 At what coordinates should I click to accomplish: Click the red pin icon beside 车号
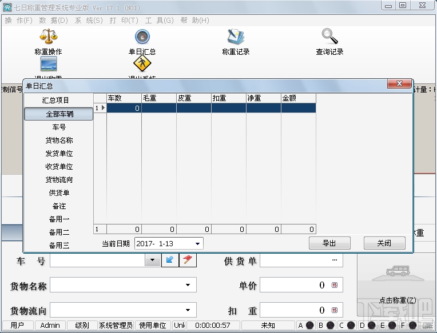click(188, 260)
